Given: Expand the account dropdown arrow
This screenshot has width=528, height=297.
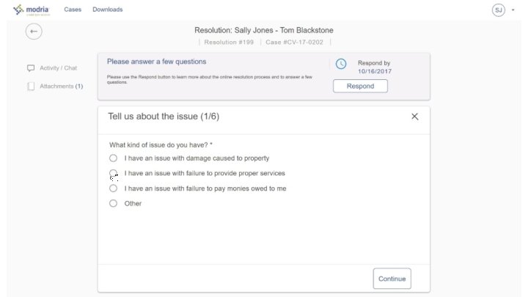Looking at the screenshot, I should click(x=513, y=10).
